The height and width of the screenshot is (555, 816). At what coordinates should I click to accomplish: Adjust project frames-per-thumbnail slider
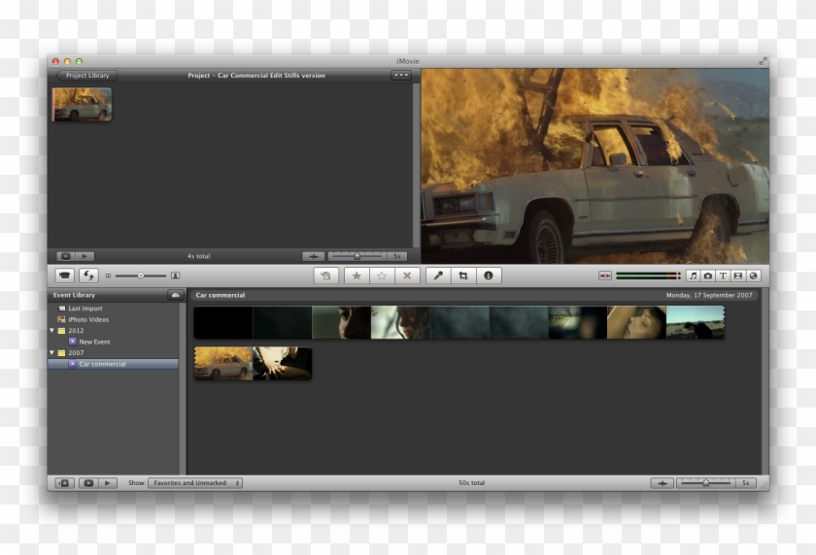[357, 256]
